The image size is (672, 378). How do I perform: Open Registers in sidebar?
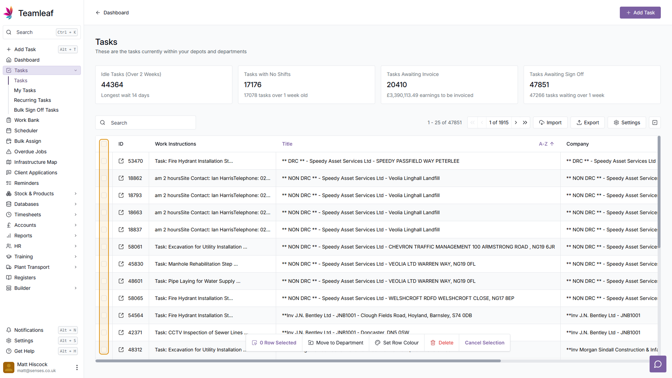coord(42,278)
